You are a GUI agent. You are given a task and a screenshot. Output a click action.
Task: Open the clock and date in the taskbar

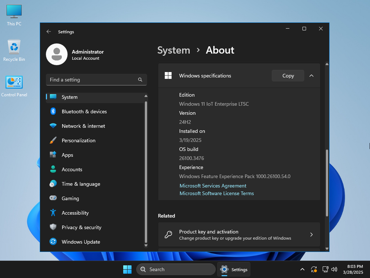353,269
